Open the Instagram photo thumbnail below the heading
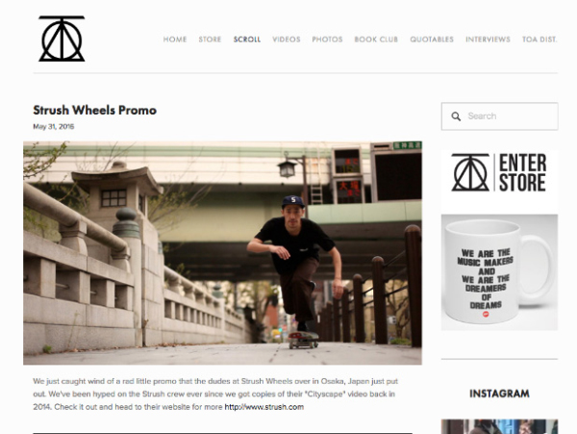Screen dimensions: 577x434 pos(500,426)
